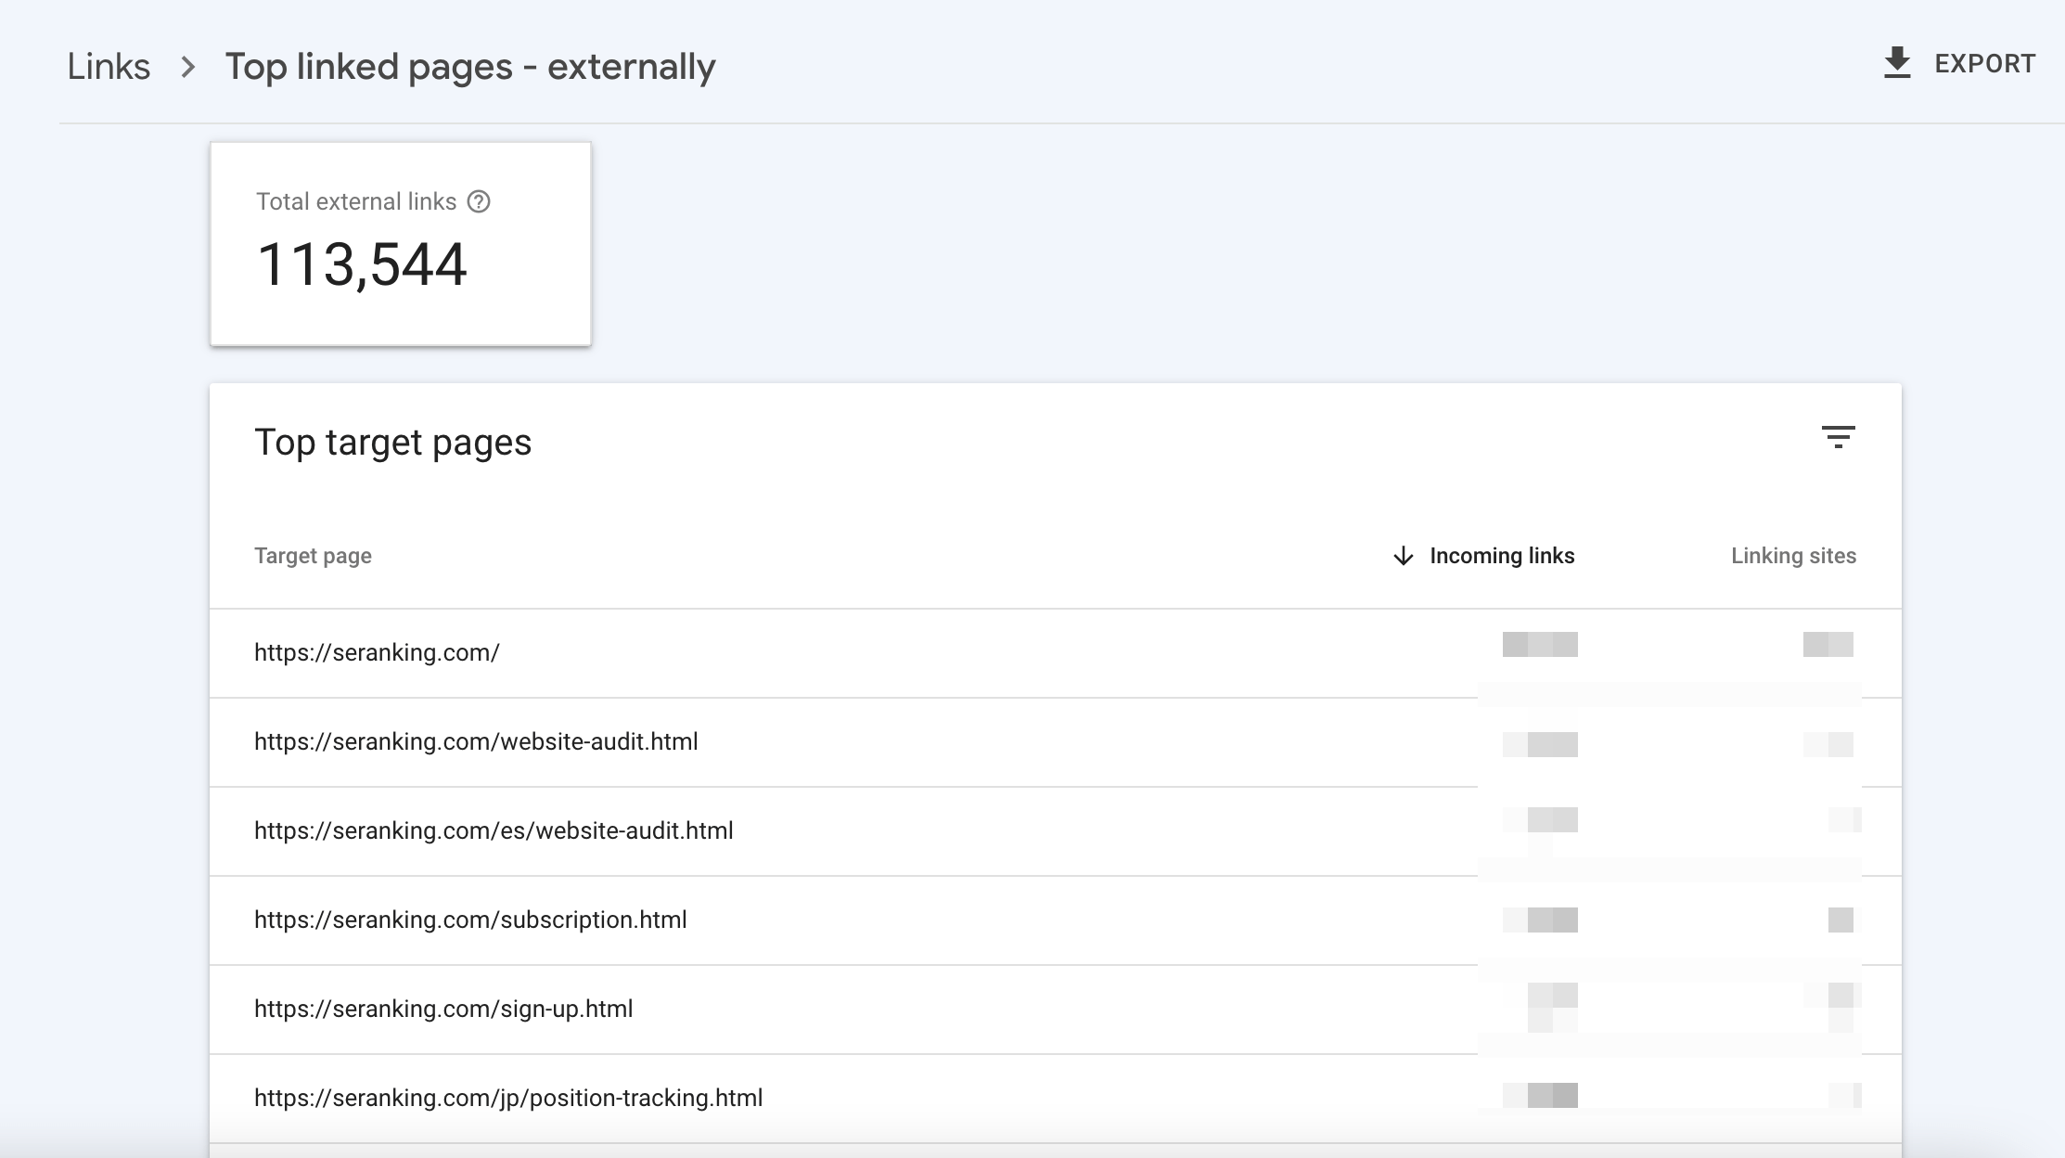Open the help icon beside Total external links
The height and width of the screenshot is (1158, 2065).
click(x=479, y=201)
